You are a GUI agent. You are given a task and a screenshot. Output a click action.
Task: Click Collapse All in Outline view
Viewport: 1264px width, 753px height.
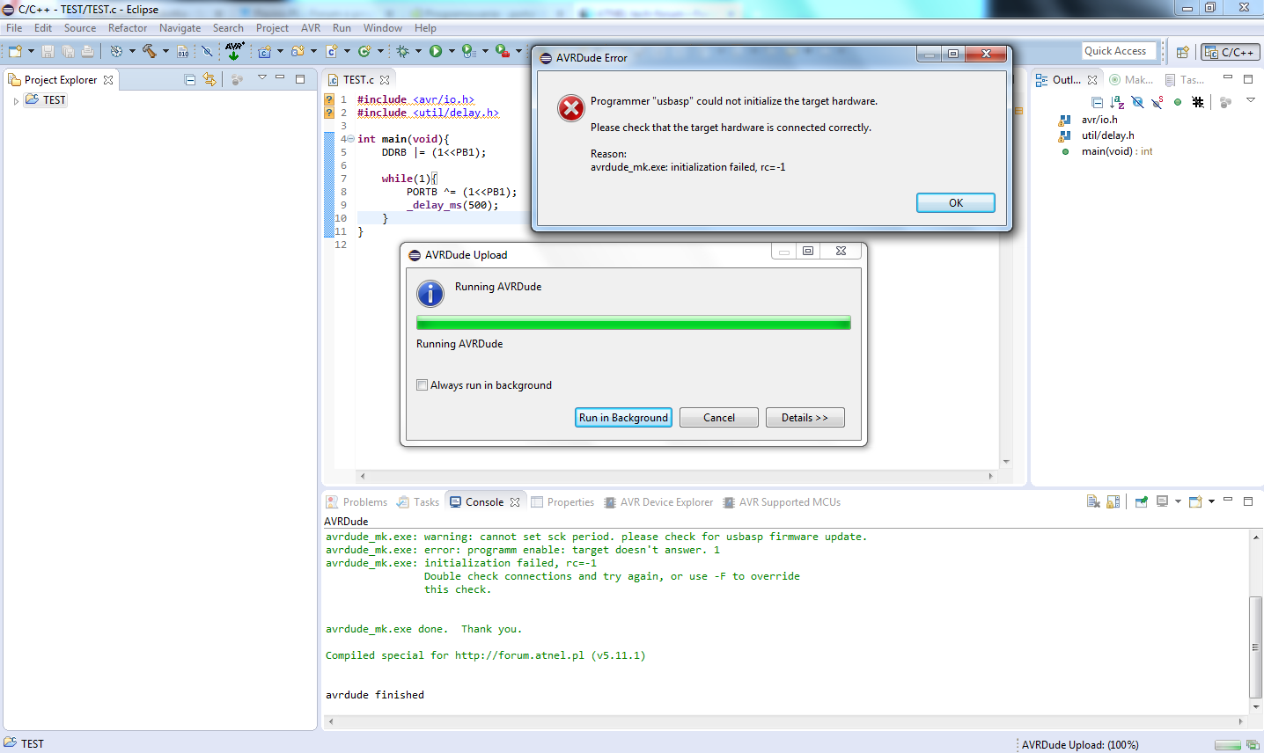tap(1097, 102)
